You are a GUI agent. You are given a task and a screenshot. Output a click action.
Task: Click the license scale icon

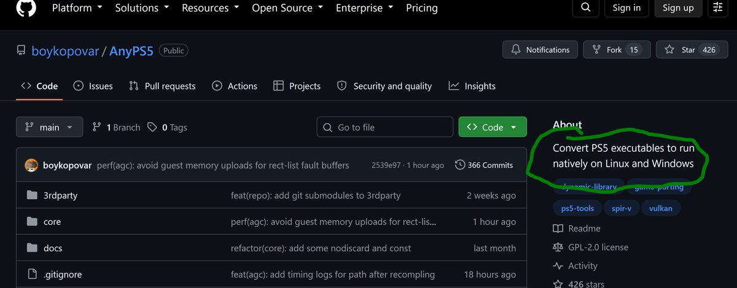click(x=558, y=247)
